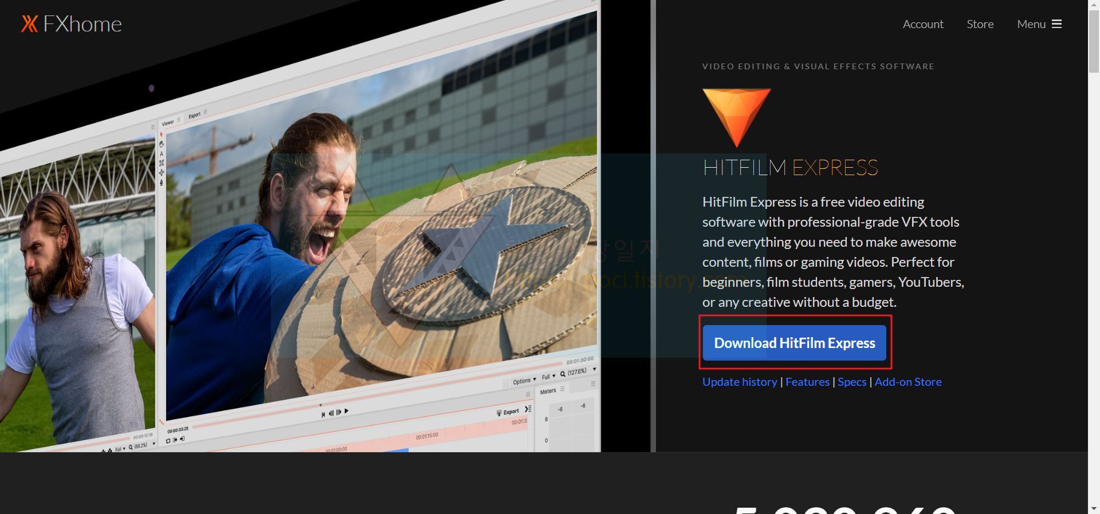Viewport: 1100px width, 514px height.
Task: Visit the Add-on Store link
Action: coord(908,382)
